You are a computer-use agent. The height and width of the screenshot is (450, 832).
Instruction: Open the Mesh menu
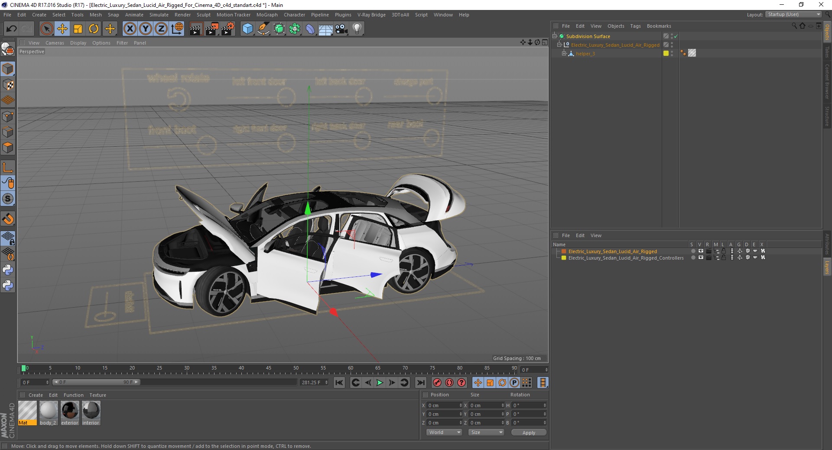click(95, 15)
